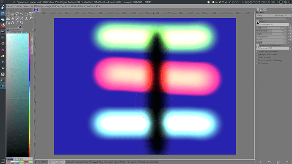The image size is (292, 164).
Task: Click the brush name field 2. Hardness 100
Action: pyautogui.click(x=274, y=25)
